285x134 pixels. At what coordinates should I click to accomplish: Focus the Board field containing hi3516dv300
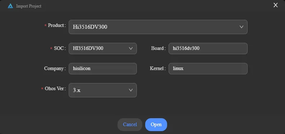point(208,48)
